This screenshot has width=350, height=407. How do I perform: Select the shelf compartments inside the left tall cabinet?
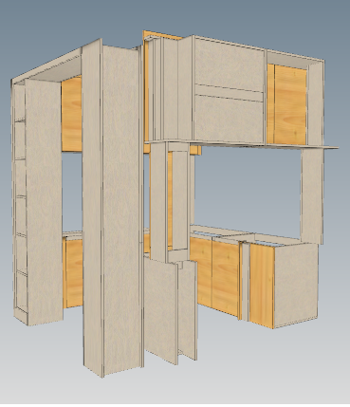[20, 196]
